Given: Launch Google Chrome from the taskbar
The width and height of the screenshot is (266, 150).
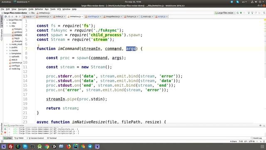Looking at the screenshot, I should 47,146.
